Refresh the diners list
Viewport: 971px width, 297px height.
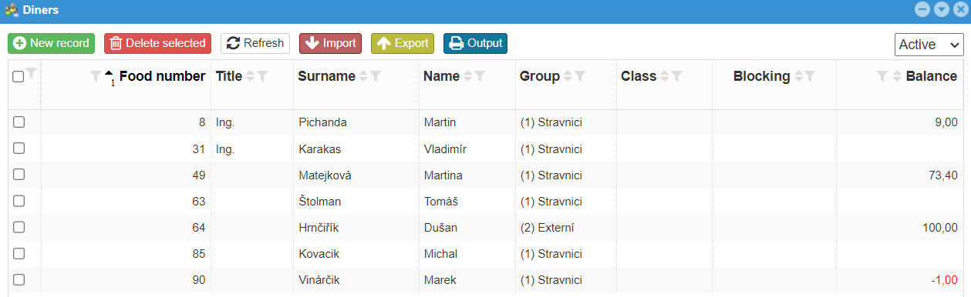point(255,43)
